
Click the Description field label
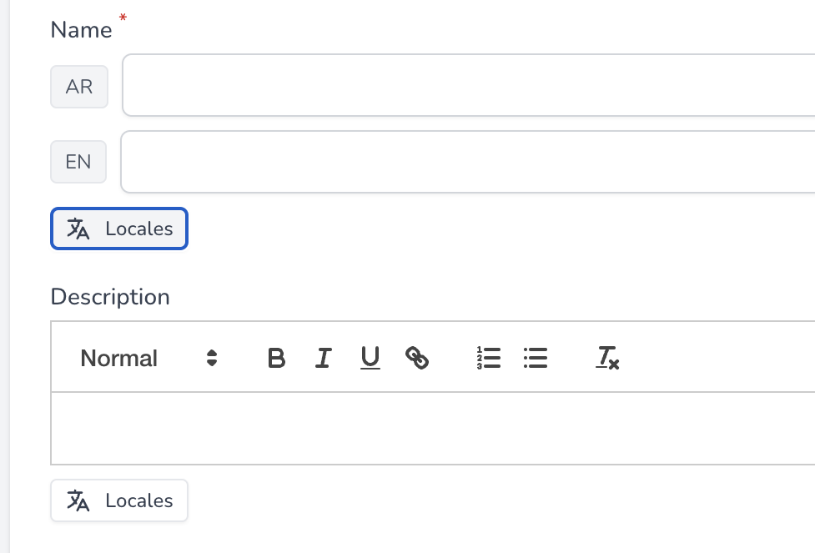pyautogui.click(x=110, y=297)
